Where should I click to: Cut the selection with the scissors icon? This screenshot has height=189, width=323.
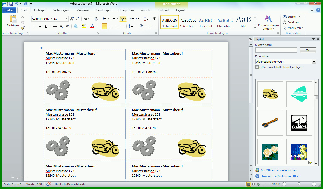[23, 17]
